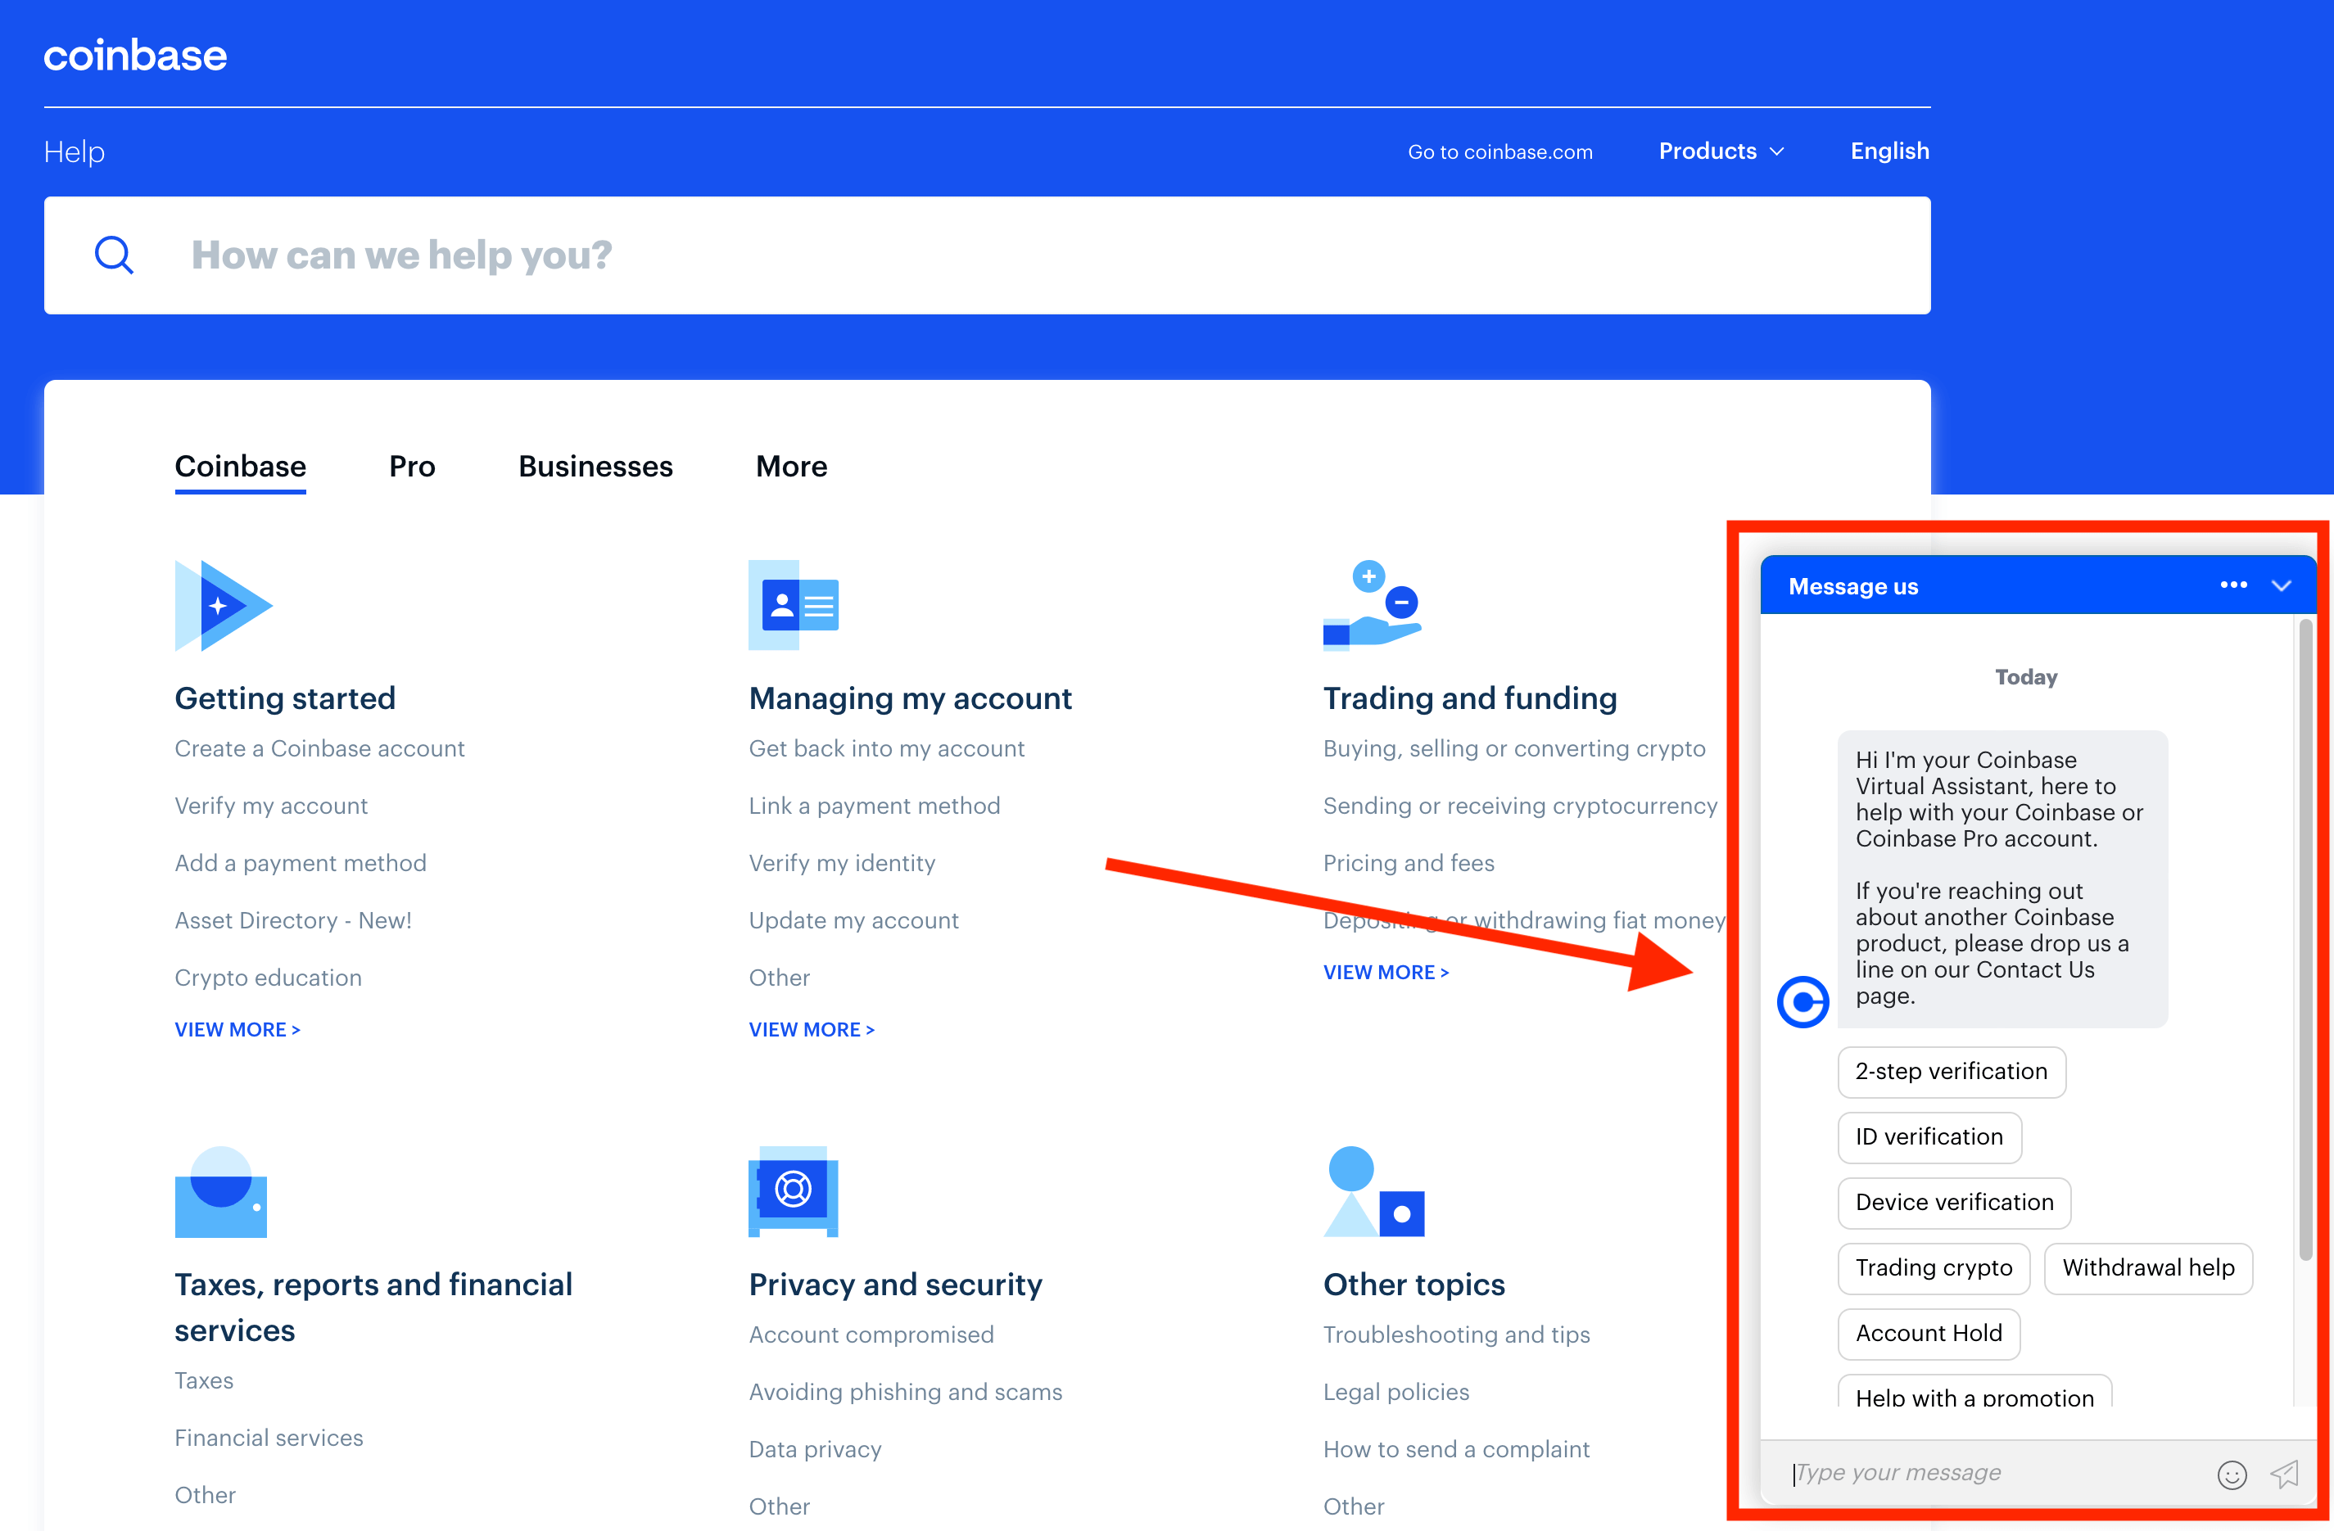This screenshot has height=1531, width=2334.
Task: Select the Businesses tab
Action: click(x=595, y=467)
